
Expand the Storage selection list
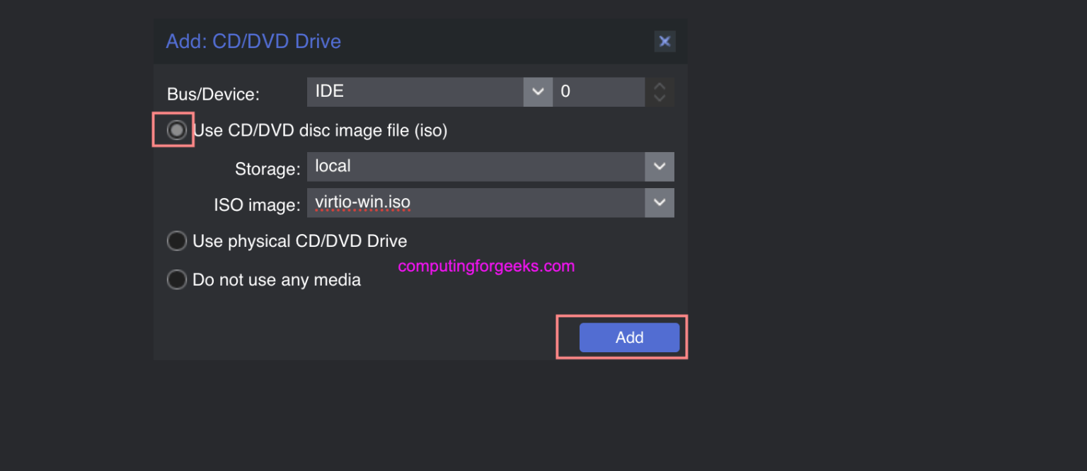pyautogui.click(x=659, y=166)
